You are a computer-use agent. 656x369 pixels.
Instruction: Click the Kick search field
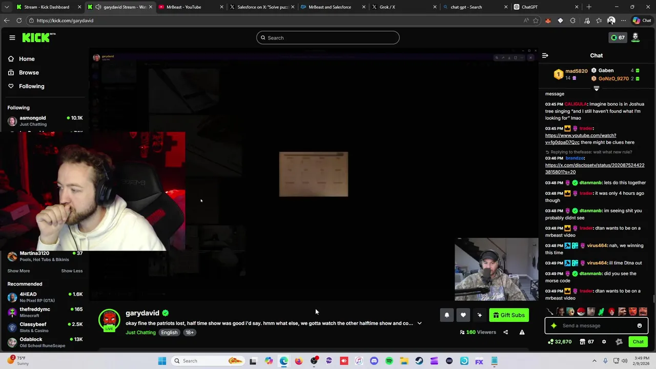pyautogui.click(x=328, y=38)
